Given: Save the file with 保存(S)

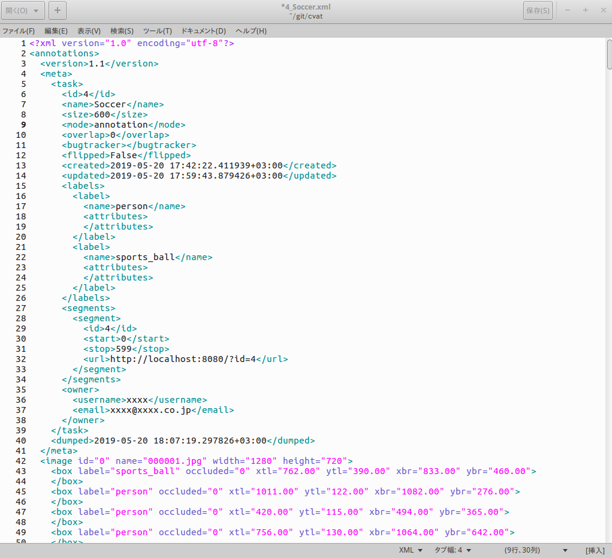Looking at the screenshot, I should pyautogui.click(x=536, y=10).
